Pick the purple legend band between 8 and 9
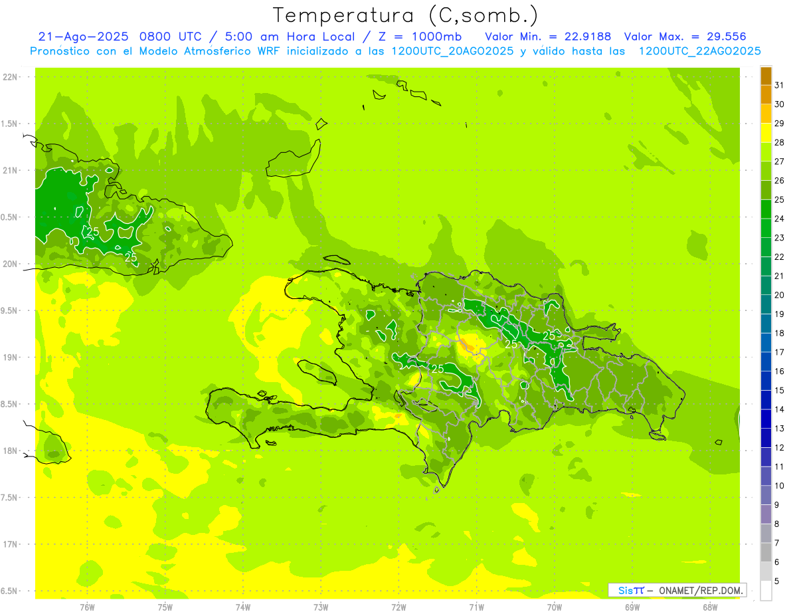This screenshot has width=797, height=616. [x=766, y=514]
